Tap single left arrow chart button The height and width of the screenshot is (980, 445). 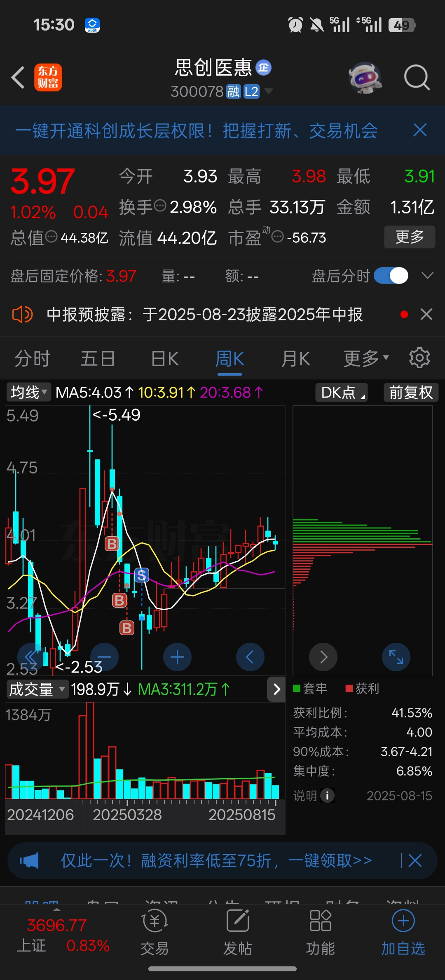pyautogui.click(x=251, y=657)
